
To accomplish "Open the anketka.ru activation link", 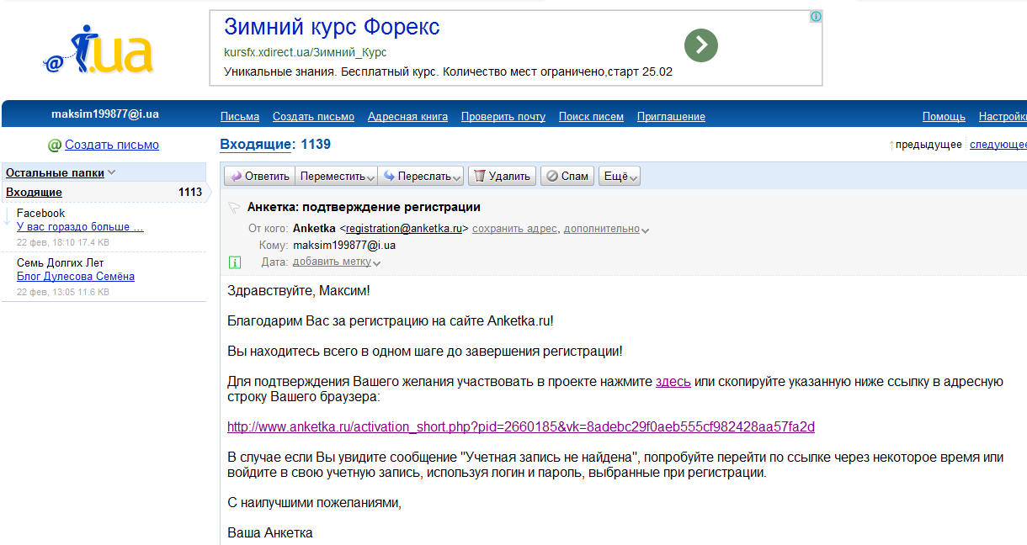I will (520, 426).
